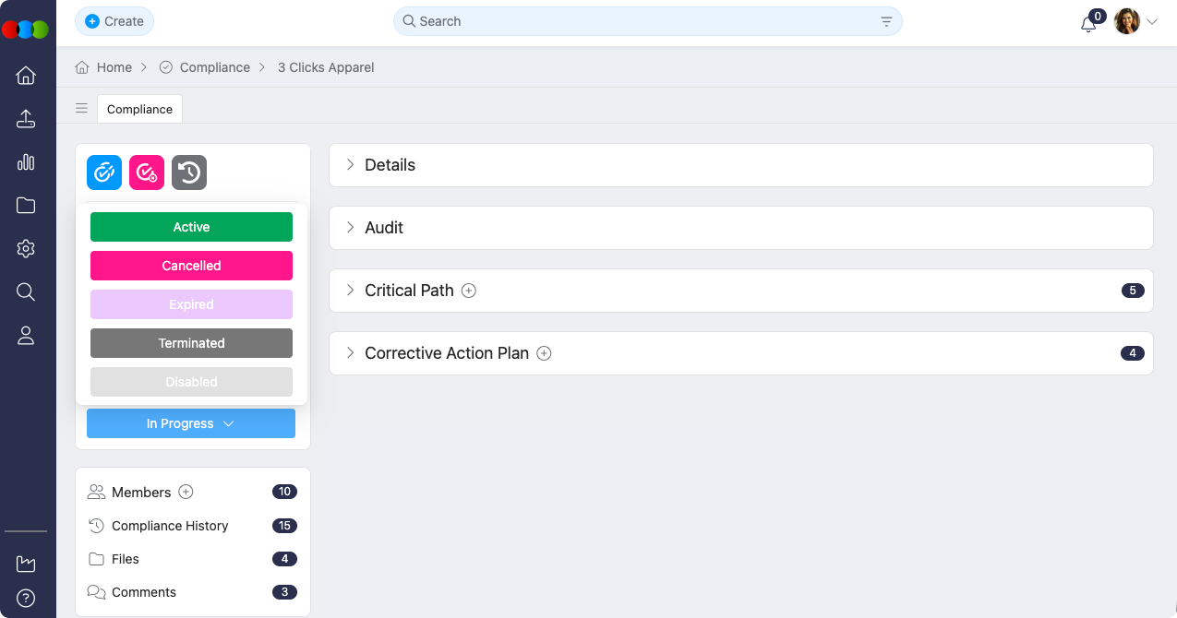Switch to the Compliance tab
This screenshot has height=618, width=1177.
138,109
